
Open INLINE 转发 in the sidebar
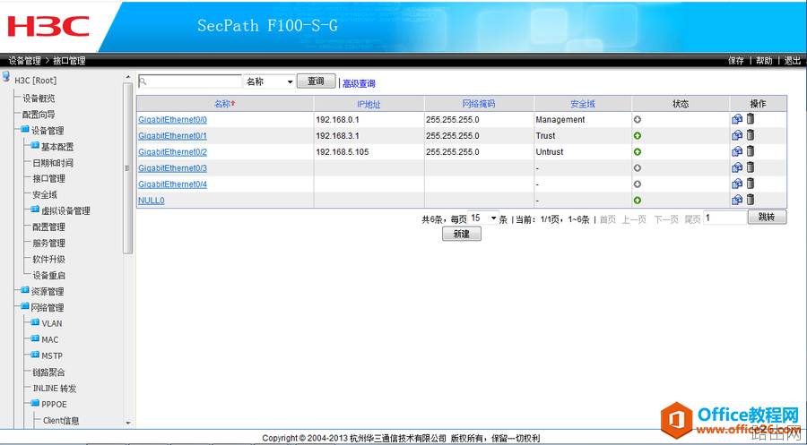[55, 389]
